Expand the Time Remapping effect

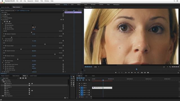(x=1, y=18)
